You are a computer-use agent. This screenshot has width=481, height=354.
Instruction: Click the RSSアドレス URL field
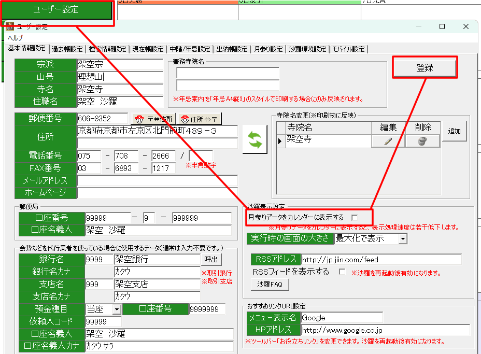tap(381, 260)
